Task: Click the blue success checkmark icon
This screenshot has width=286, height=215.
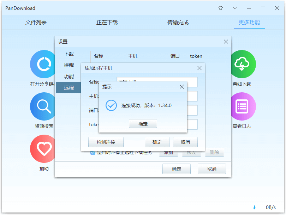Action: click(x=111, y=105)
